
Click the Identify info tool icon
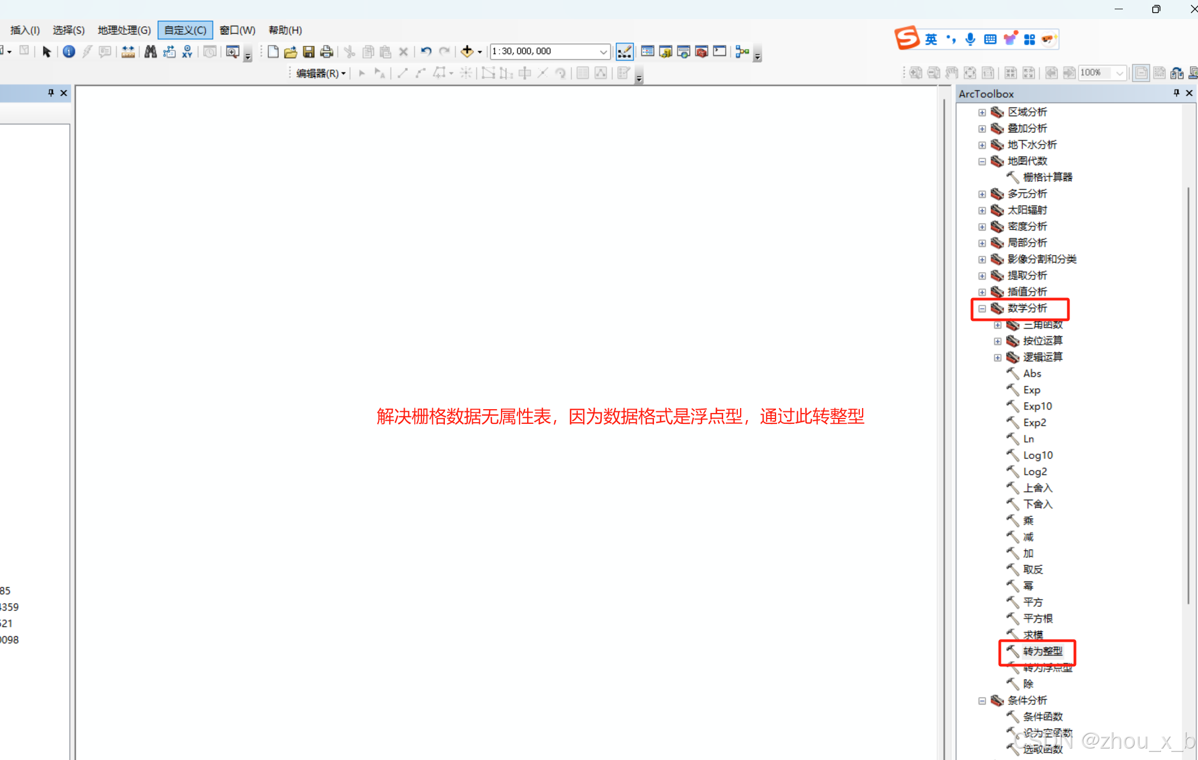pos(69,52)
